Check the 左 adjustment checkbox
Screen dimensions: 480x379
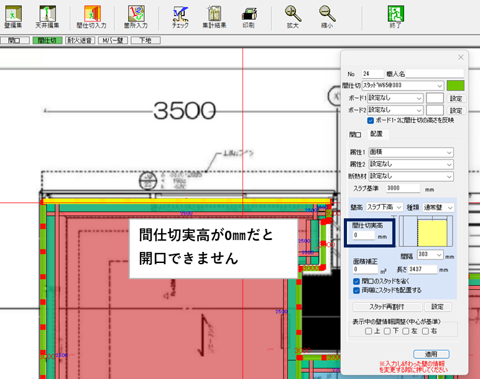[x=406, y=331]
